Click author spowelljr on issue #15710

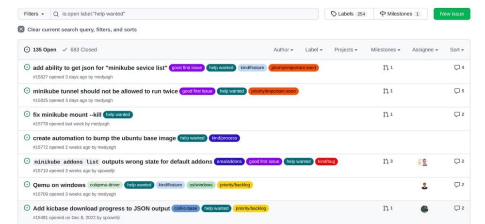[105, 171]
